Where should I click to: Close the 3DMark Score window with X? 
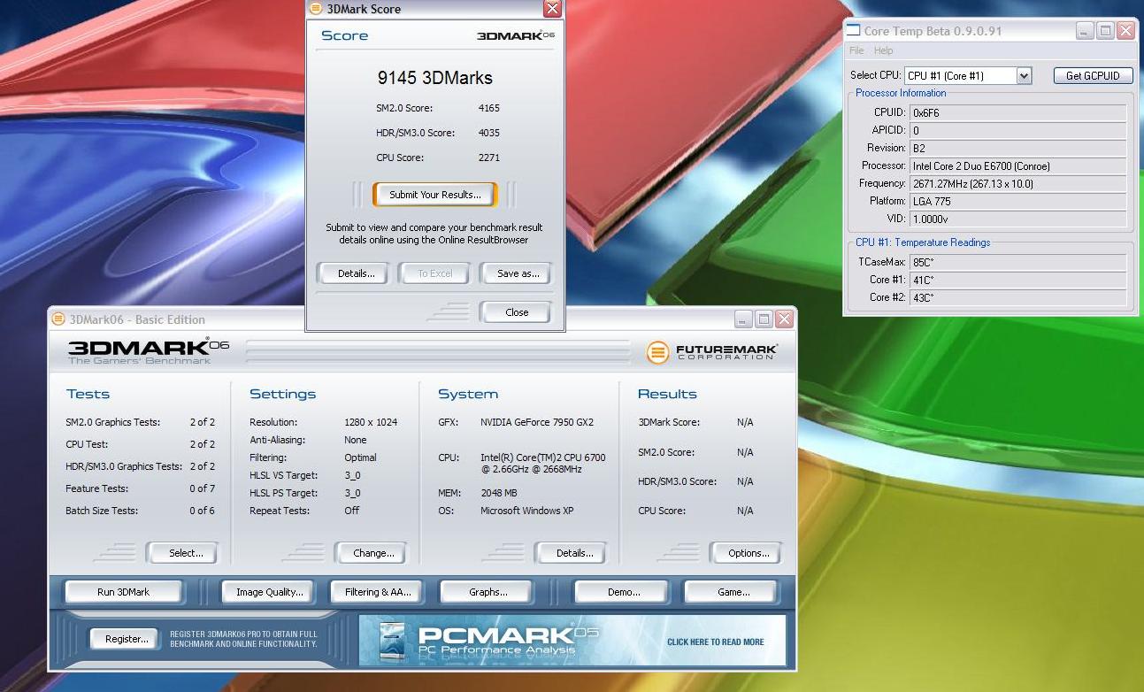(552, 9)
